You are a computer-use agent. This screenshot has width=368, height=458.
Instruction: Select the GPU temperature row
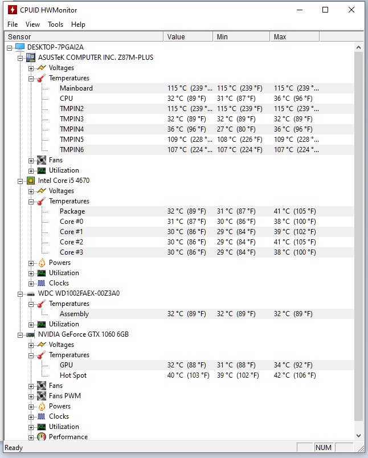click(x=206, y=365)
